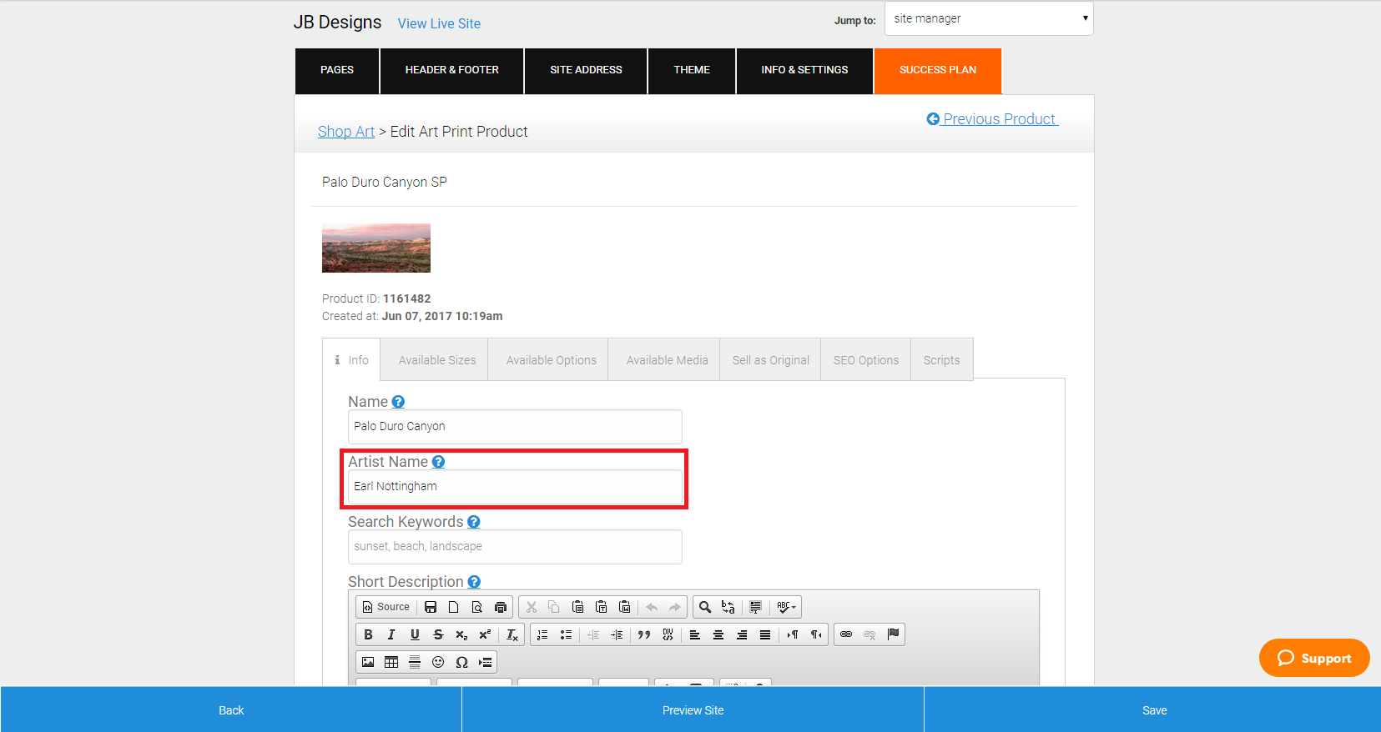The width and height of the screenshot is (1381, 732).
Task: Apply italic style in the editor toolbar
Action: [x=391, y=634]
